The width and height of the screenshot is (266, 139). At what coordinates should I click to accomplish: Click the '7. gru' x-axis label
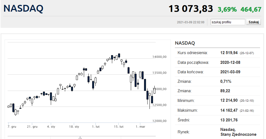click(x=12, y=127)
